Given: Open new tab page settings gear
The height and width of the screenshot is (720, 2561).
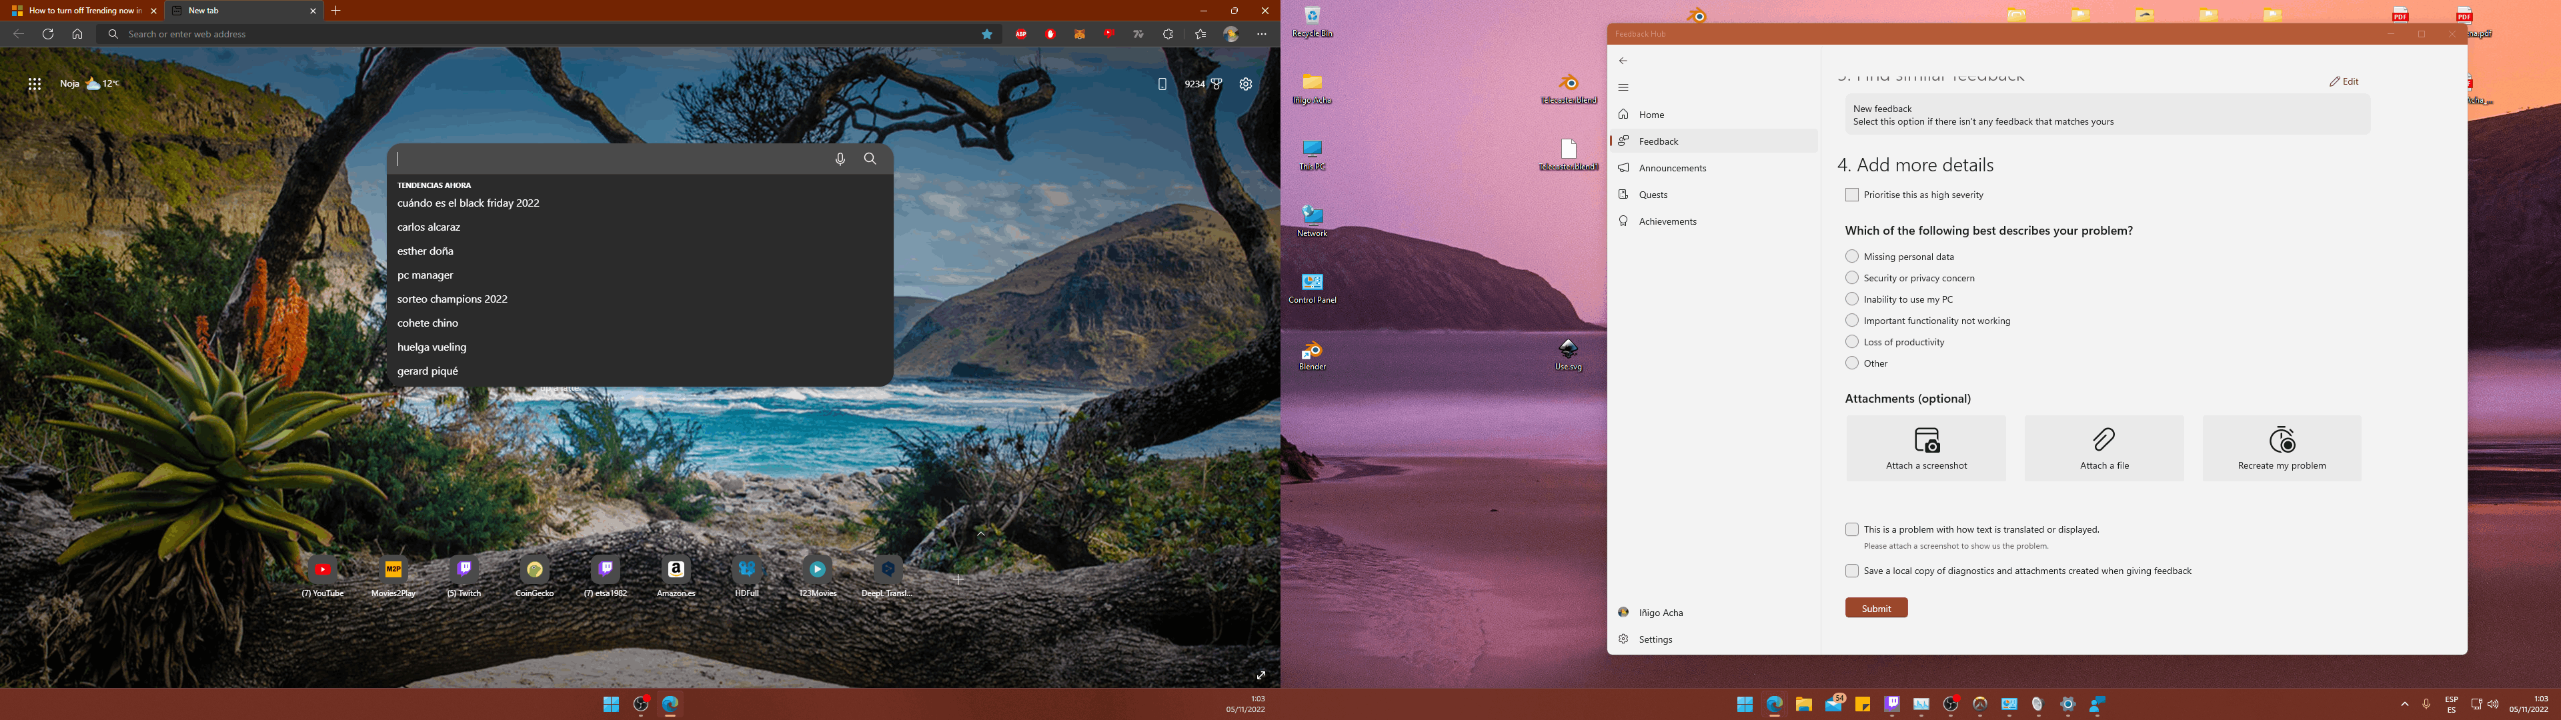Looking at the screenshot, I should click(1246, 85).
